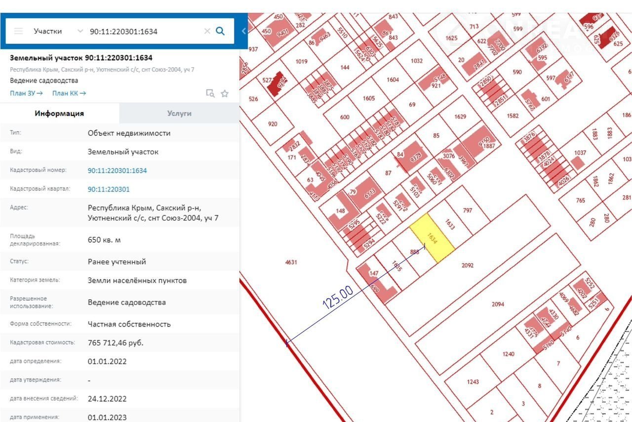Click parcel 1243 on the map
The width and height of the screenshot is (632, 422).
pyautogui.click(x=473, y=382)
